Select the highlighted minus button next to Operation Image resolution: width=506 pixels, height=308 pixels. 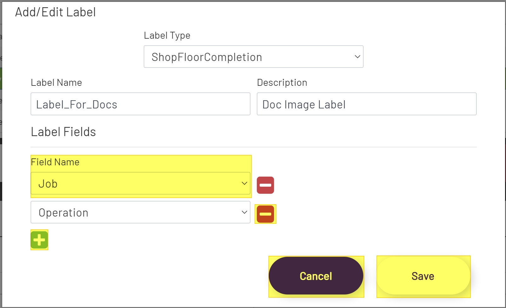click(265, 214)
